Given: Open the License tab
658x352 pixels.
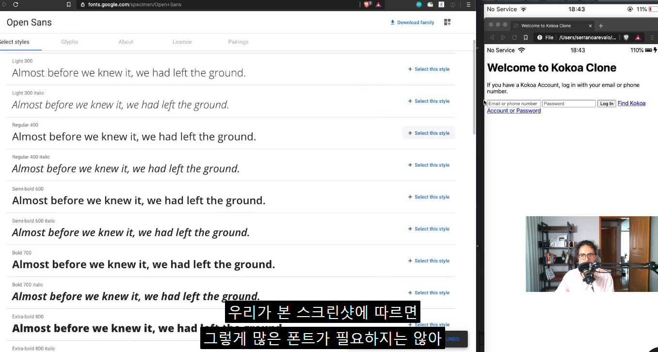Looking at the screenshot, I should (x=182, y=42).
